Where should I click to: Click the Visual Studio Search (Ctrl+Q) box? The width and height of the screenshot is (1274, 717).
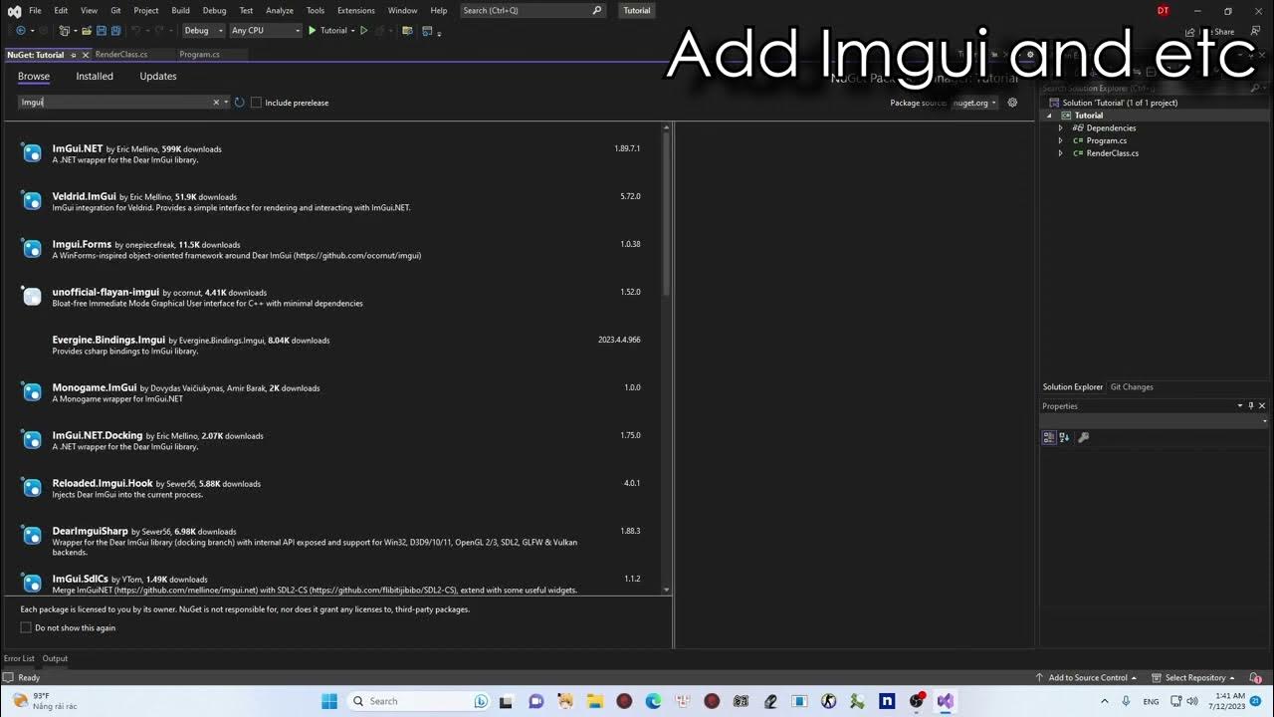(x=532, y=10)
